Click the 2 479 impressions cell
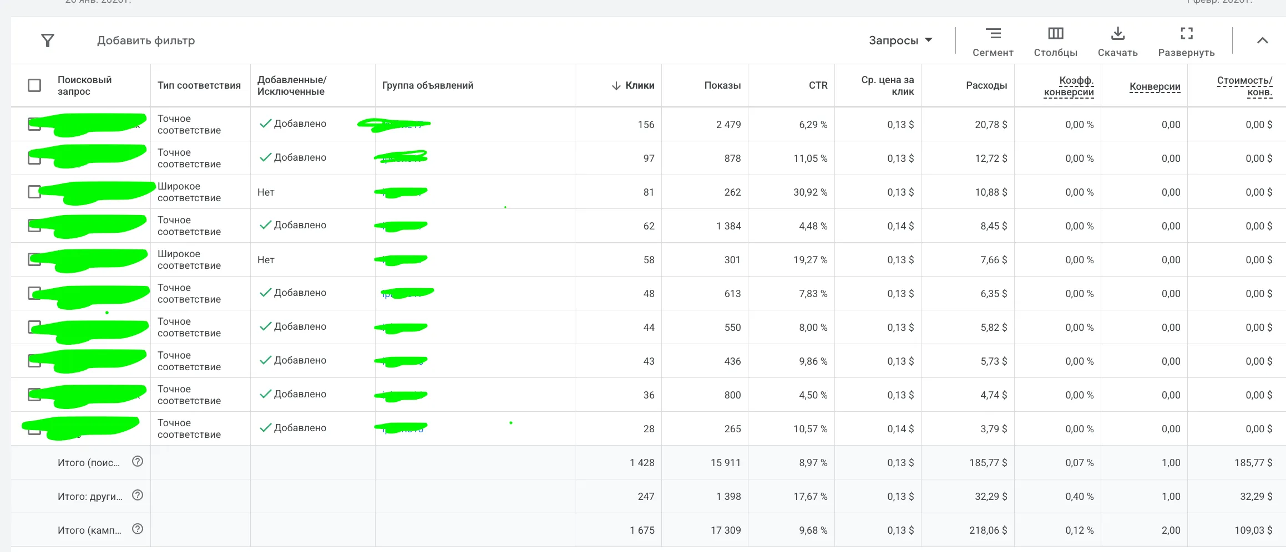Image resolution: width=1286 pixels, height=552 pixels. tap(728, 125)
